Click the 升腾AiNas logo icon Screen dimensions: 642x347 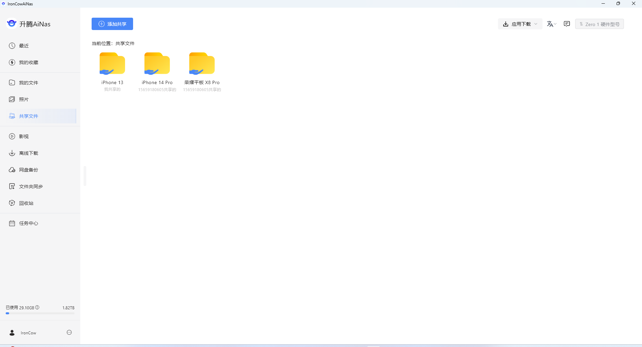12,23
